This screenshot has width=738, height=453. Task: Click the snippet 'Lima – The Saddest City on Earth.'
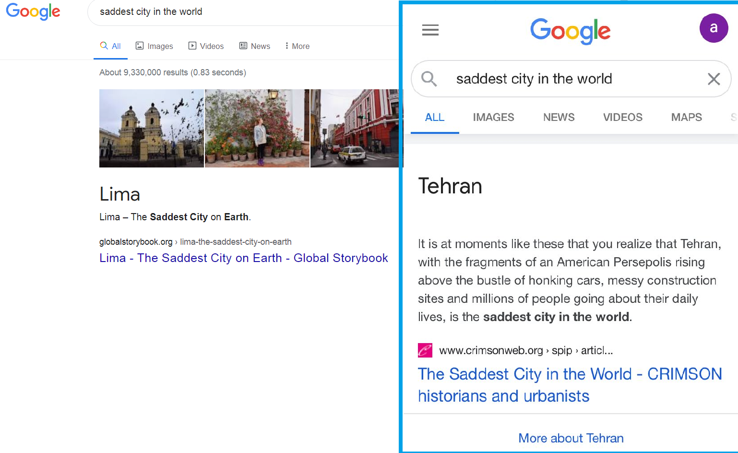coord(175,217)
